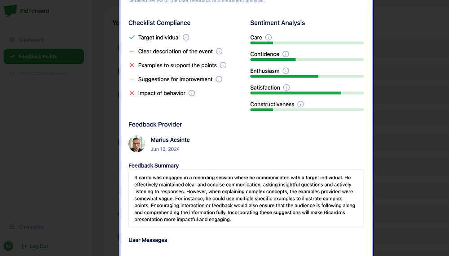Click info icon next to Impact of behavior

point(192,93)
